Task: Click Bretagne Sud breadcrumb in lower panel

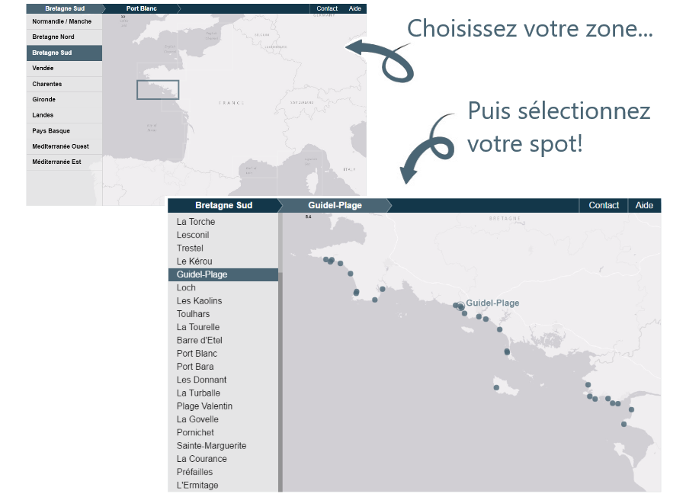Action: 223,205
